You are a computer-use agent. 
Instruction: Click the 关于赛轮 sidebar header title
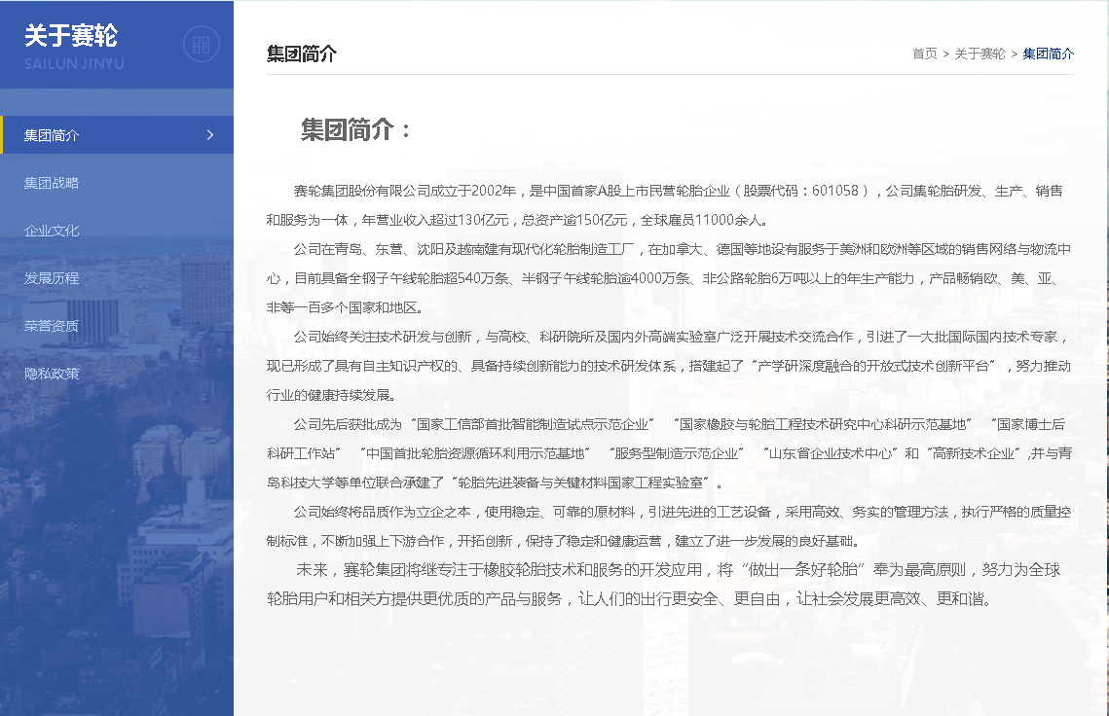[71, 36]
